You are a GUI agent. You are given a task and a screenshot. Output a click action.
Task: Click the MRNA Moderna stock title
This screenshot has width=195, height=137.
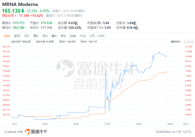tap(20, 4)
